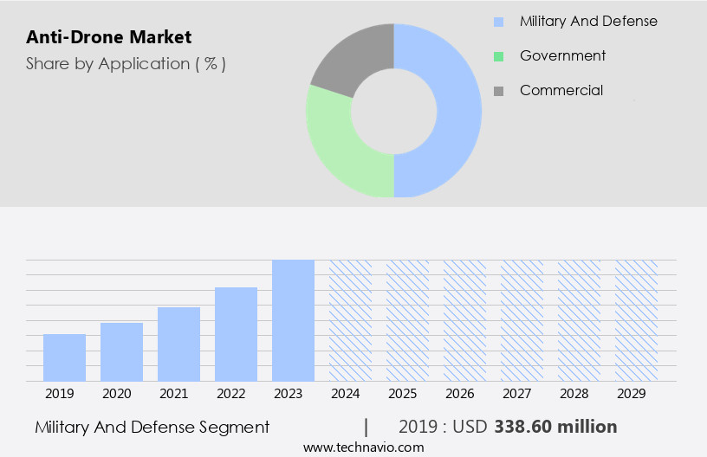707x457 pixels.
Task: Select the 2021 bar
Action: point(178,344)
